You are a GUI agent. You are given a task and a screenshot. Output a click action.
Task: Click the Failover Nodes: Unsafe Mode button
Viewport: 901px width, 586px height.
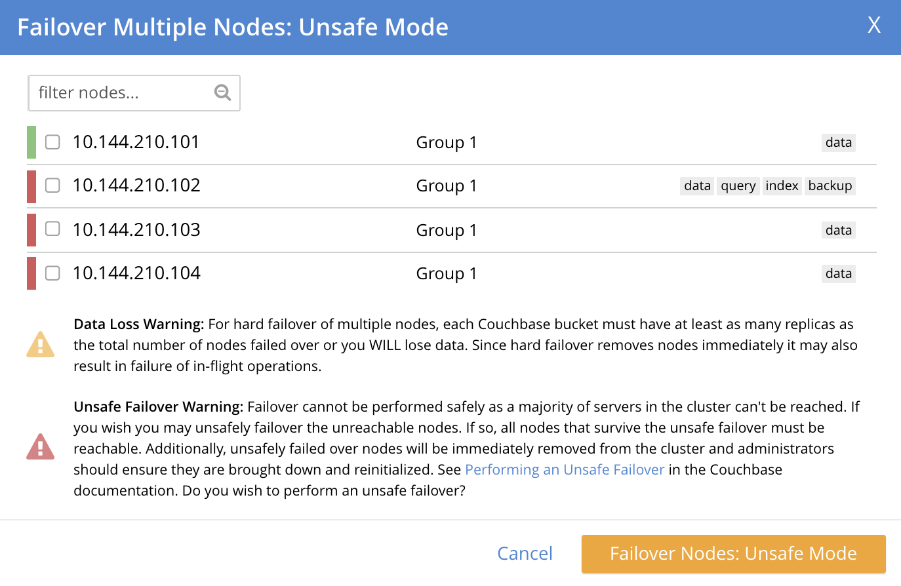click(x=733, y=554)
